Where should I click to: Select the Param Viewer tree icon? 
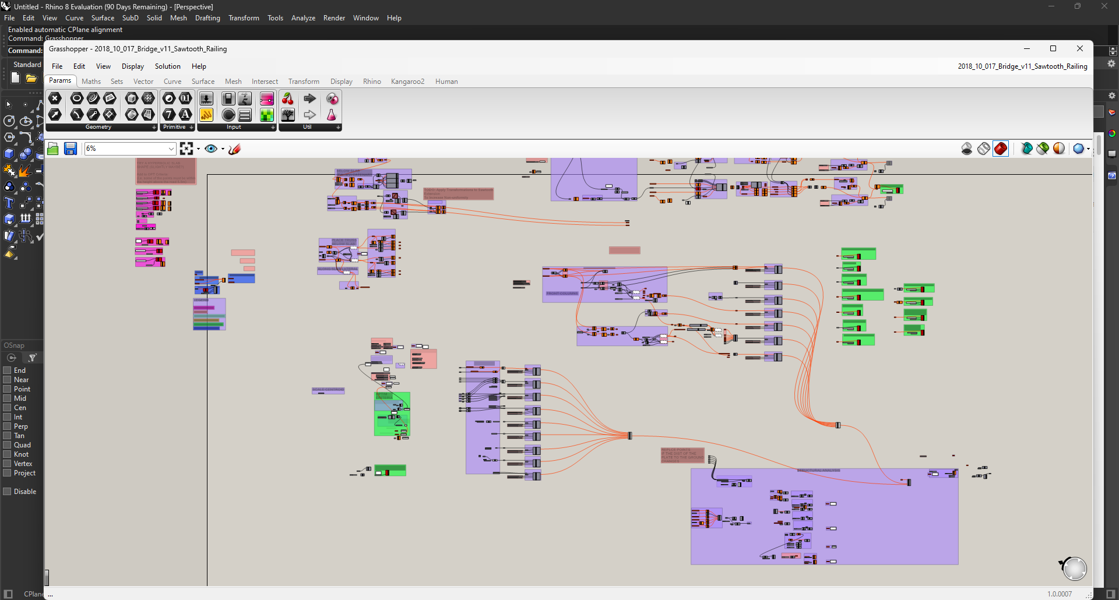tap(288, 115)
